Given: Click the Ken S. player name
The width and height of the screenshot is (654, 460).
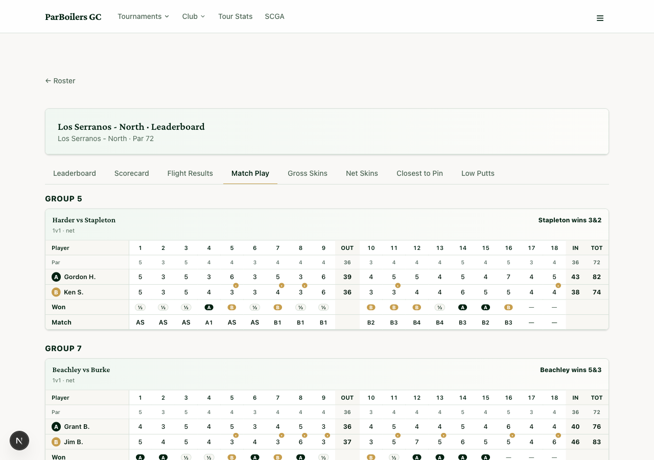Looking at the screenshot, I should point(74,292).
